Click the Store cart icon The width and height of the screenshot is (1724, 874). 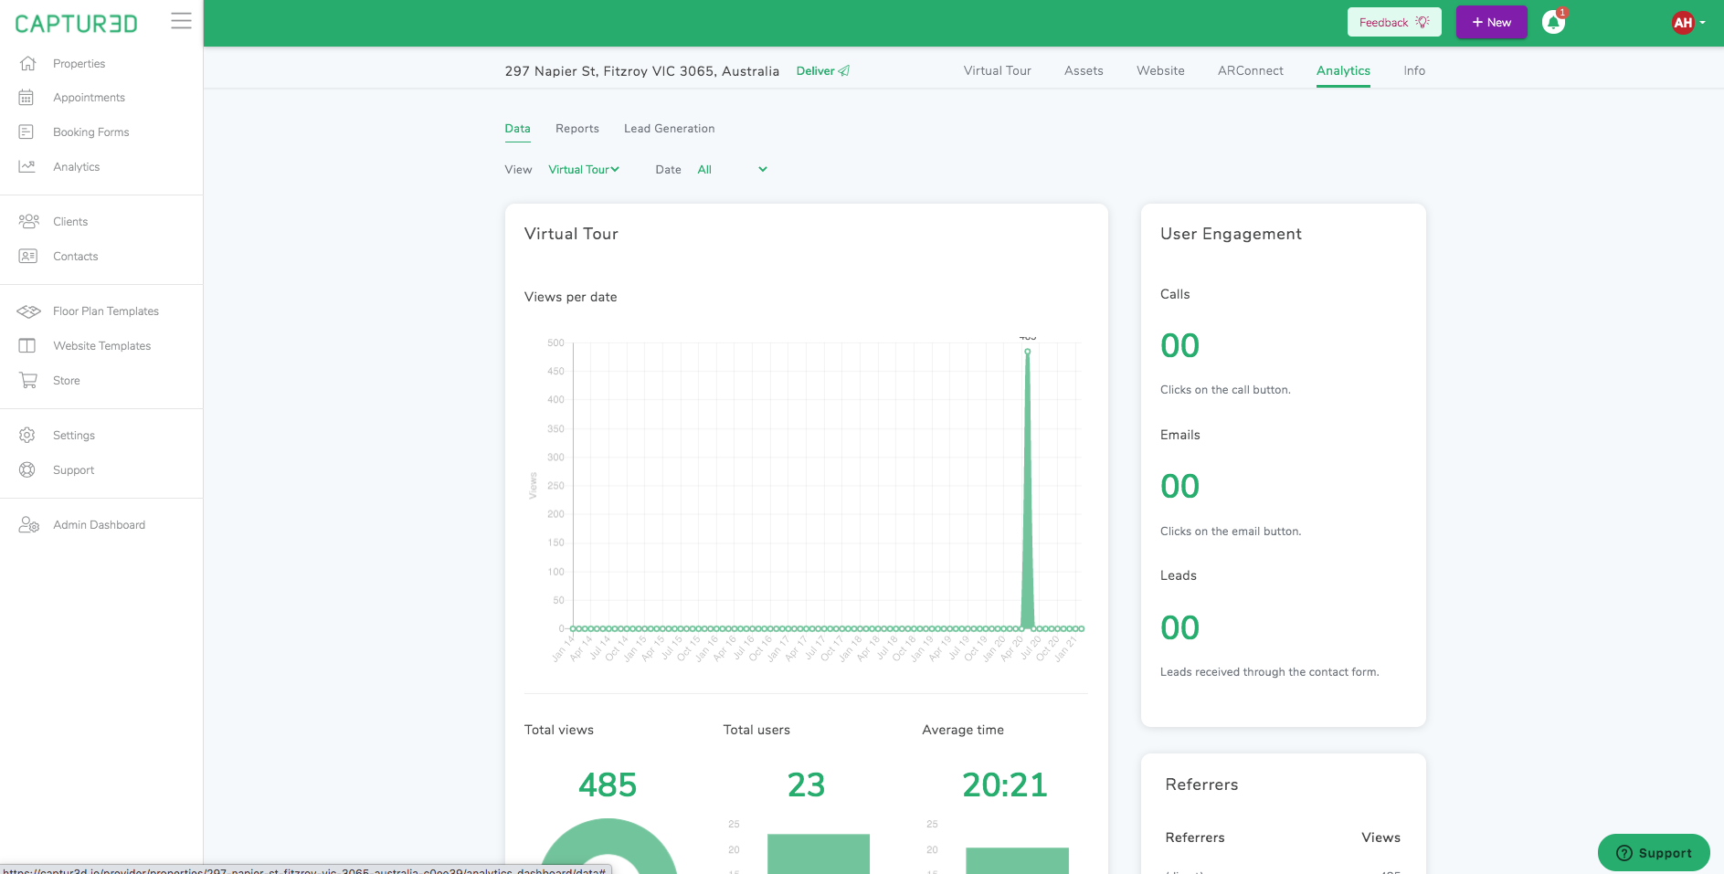pyautogui.click(x=28, y=380)
